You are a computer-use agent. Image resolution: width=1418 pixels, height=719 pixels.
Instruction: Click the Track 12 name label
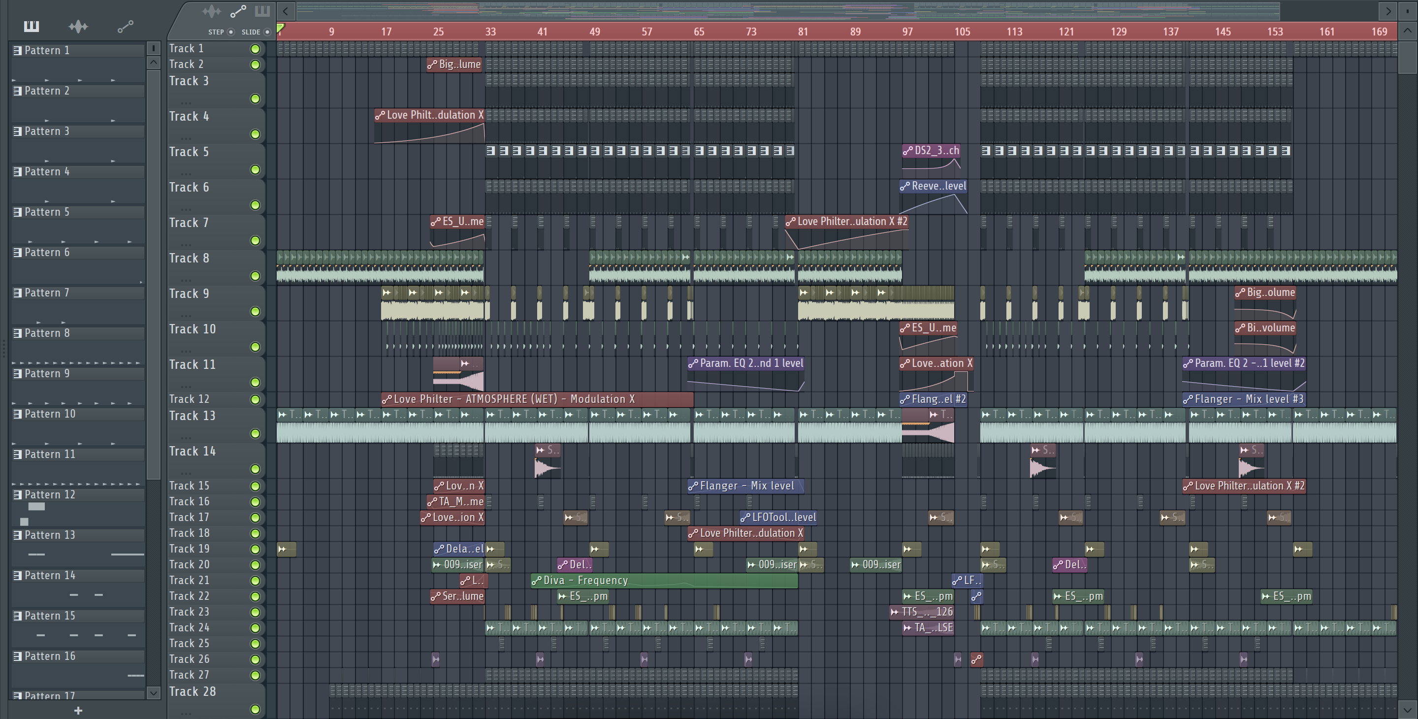(x=189, y=399)
